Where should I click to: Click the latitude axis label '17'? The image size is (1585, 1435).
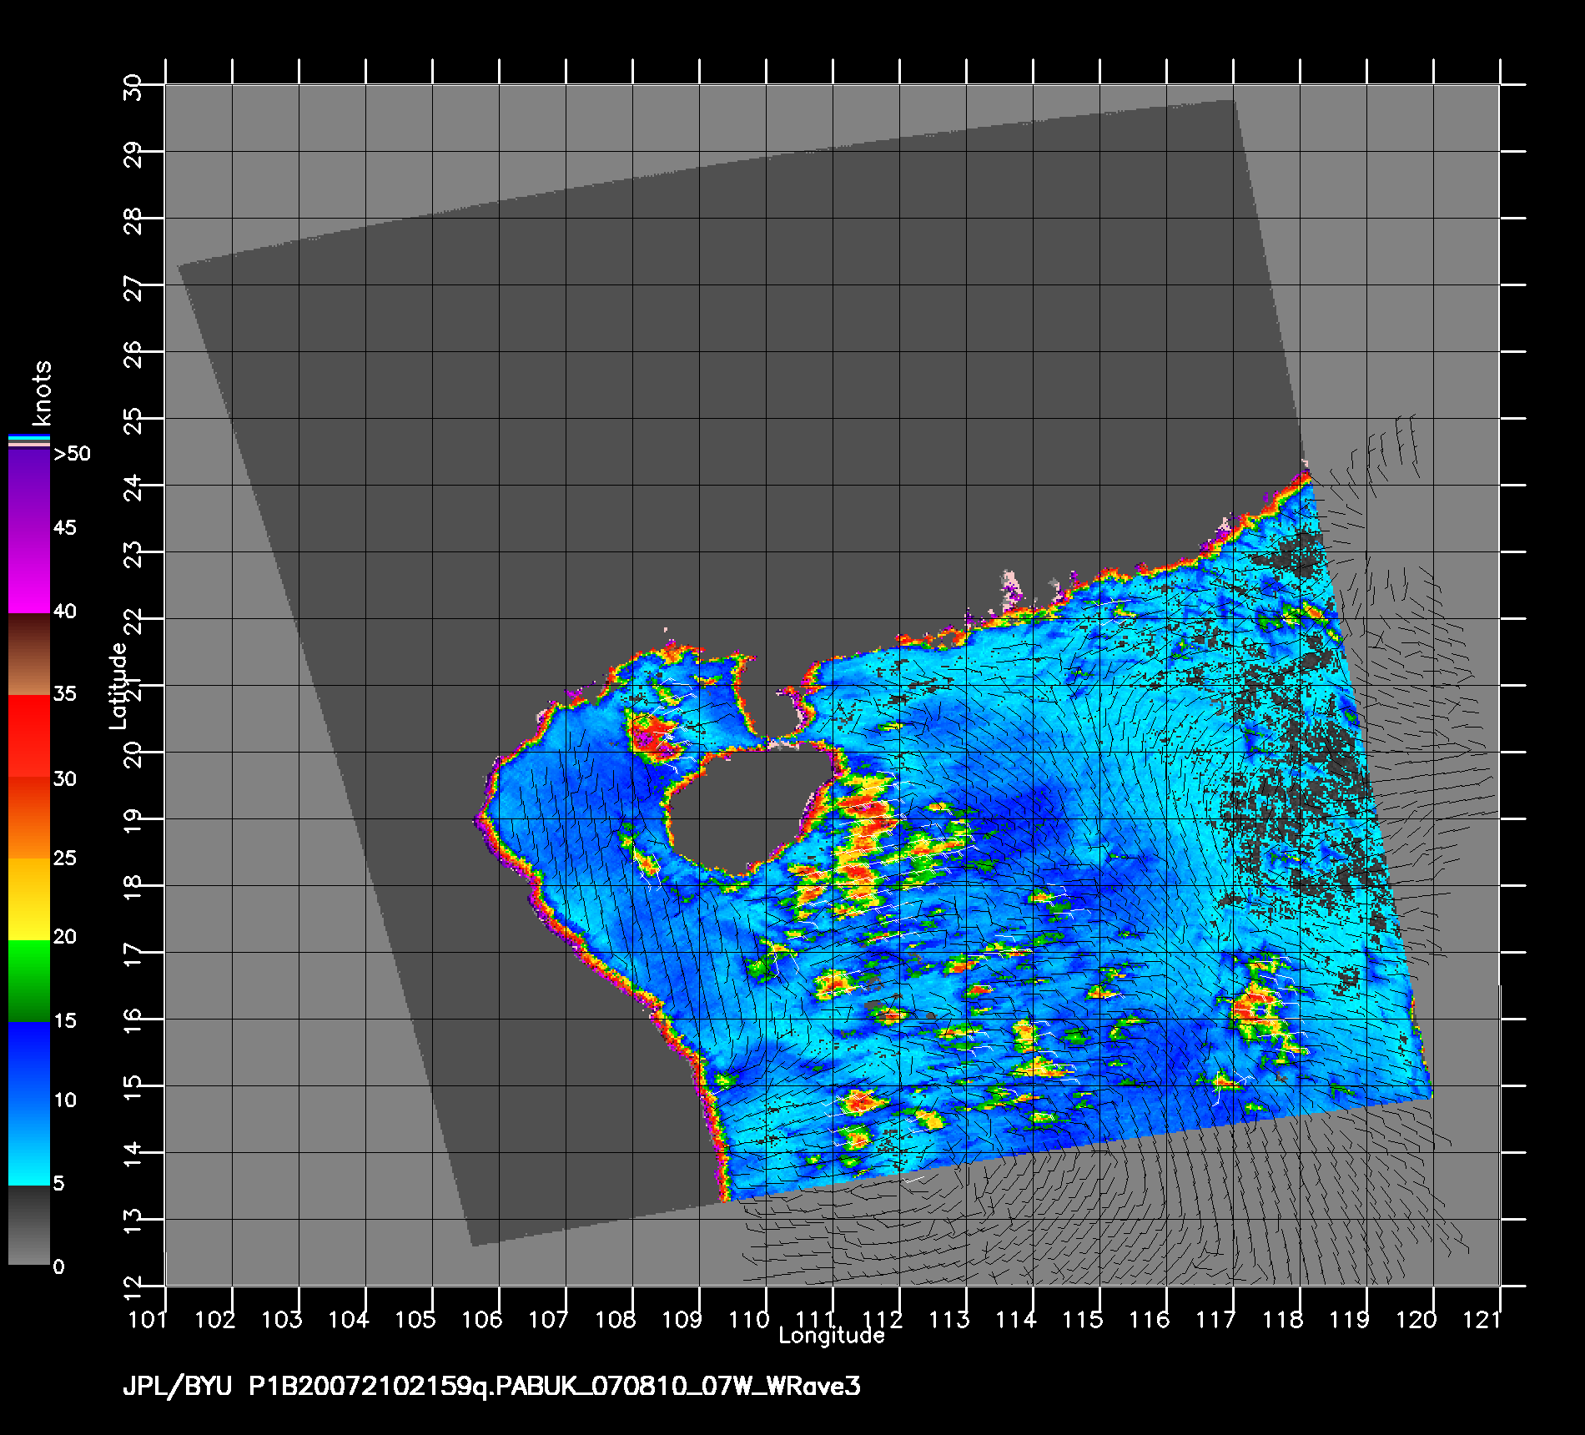133,954
